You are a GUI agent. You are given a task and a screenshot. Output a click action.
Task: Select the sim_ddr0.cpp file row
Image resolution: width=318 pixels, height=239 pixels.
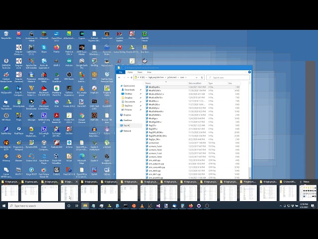[193, 171]
